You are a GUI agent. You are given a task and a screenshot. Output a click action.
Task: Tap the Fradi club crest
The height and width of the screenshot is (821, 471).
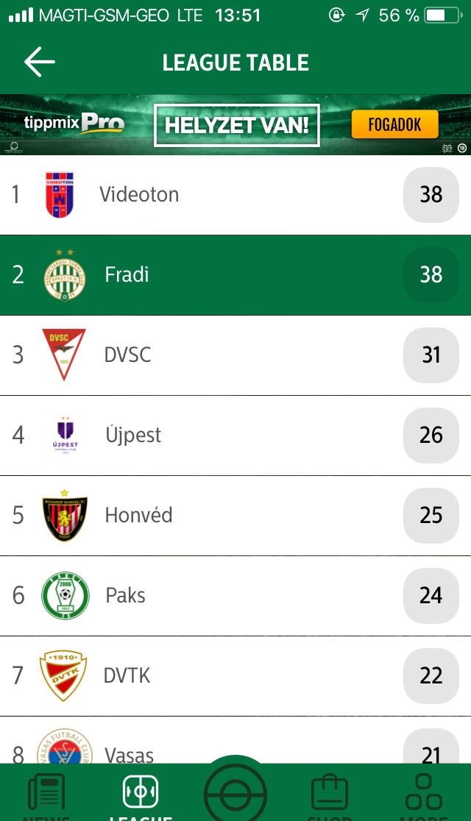click(64, 275)
